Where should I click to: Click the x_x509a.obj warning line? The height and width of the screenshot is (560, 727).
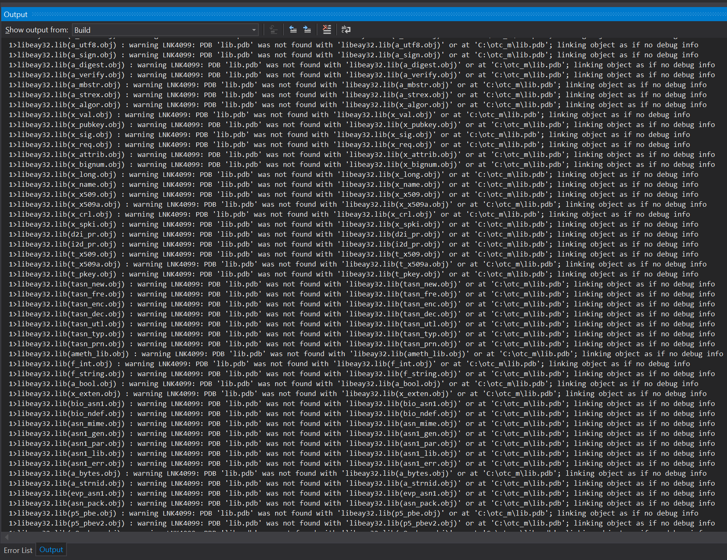click(x=358, y=204)
